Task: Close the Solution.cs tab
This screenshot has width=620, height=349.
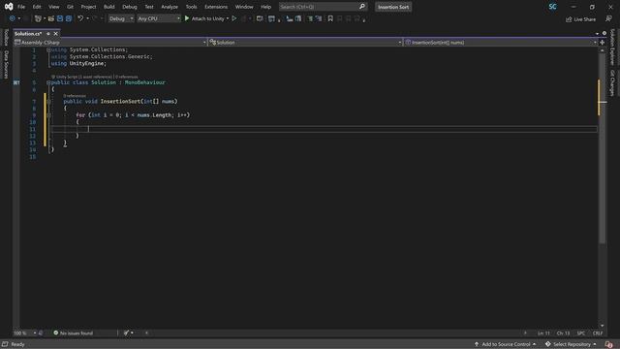Action: tap(56, 34)
